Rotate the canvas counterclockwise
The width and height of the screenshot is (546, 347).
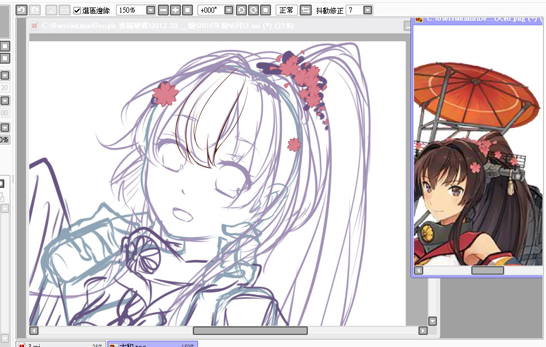coord(241,10)
